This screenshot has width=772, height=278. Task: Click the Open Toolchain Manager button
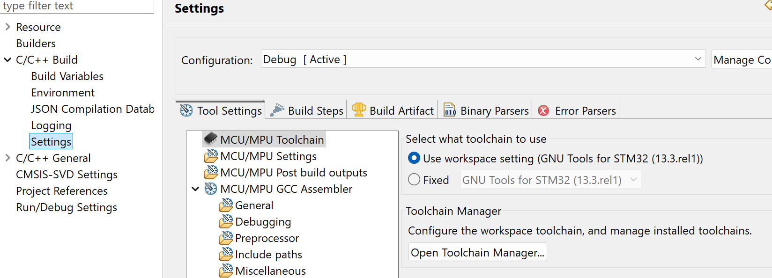tap(477, 253)
